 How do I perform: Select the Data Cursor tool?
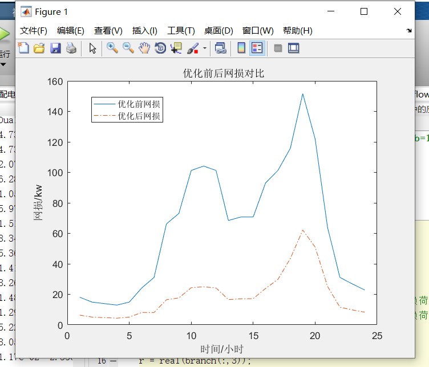point(176,48)
